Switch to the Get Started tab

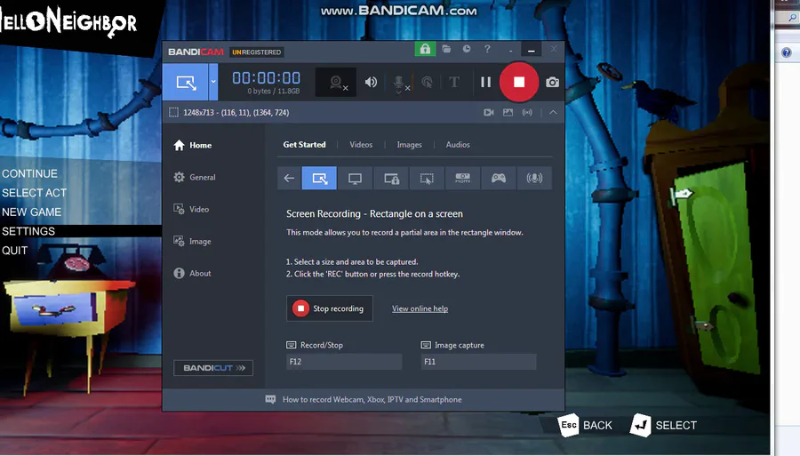click(304, 145)
